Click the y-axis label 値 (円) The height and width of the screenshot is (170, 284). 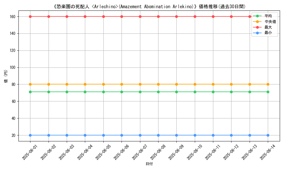pyautogui.click(x=6, y=76)
